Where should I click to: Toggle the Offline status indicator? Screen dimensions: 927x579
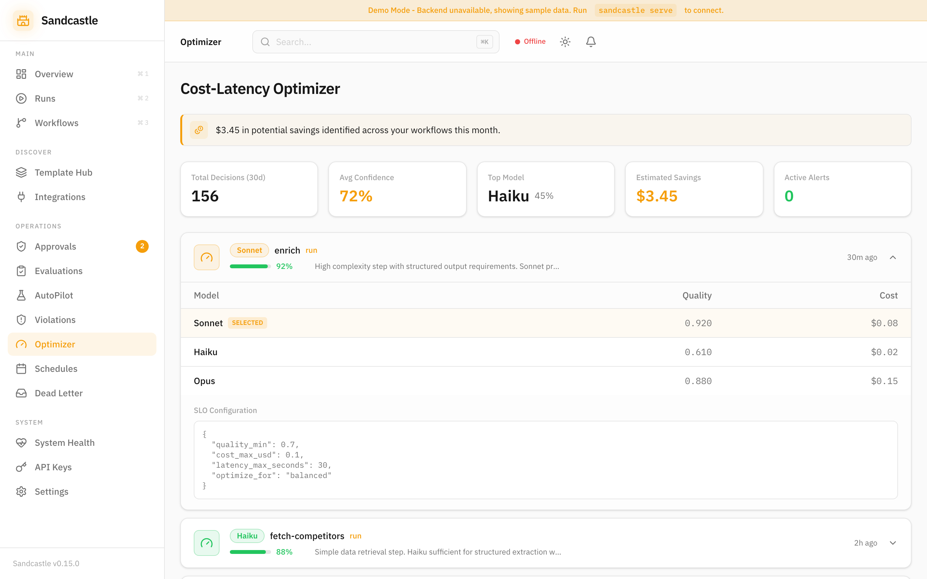tap(530, 41)
